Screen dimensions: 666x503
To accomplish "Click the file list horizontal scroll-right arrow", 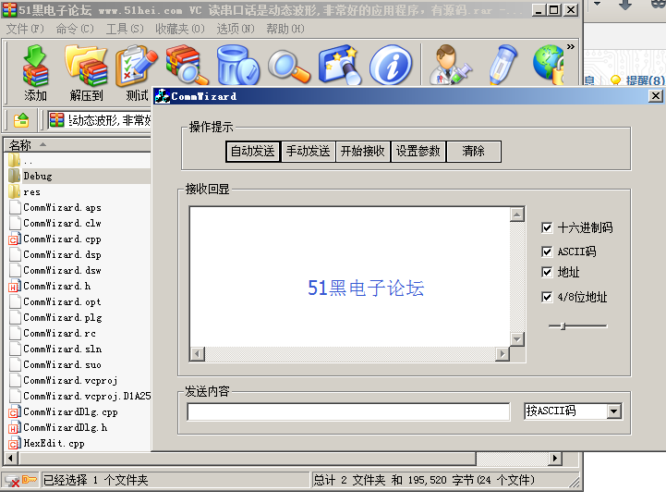I will tap(554, 459).
